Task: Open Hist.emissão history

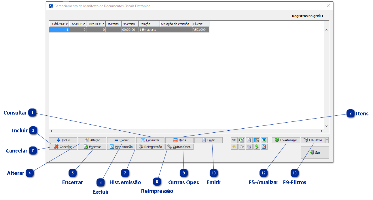Action: [121, 147]
